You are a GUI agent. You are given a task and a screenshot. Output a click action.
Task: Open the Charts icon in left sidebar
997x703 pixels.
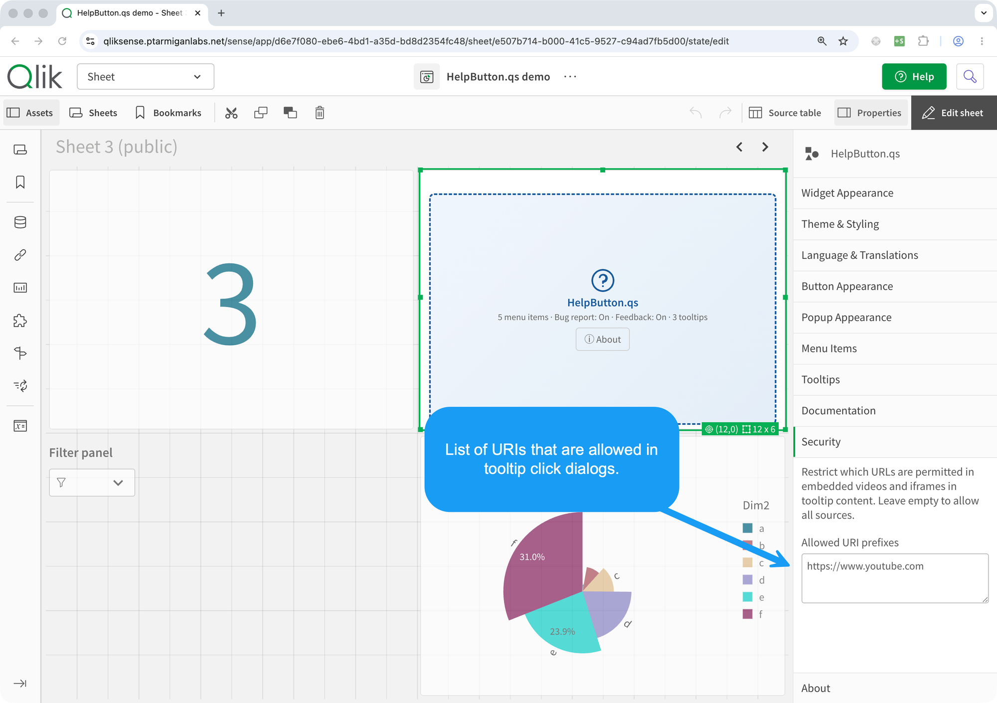[x=20, y=288]
